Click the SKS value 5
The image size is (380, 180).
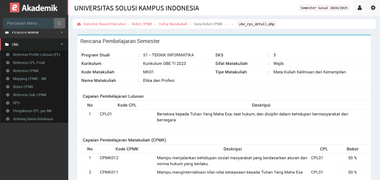(x=275, y=55)
